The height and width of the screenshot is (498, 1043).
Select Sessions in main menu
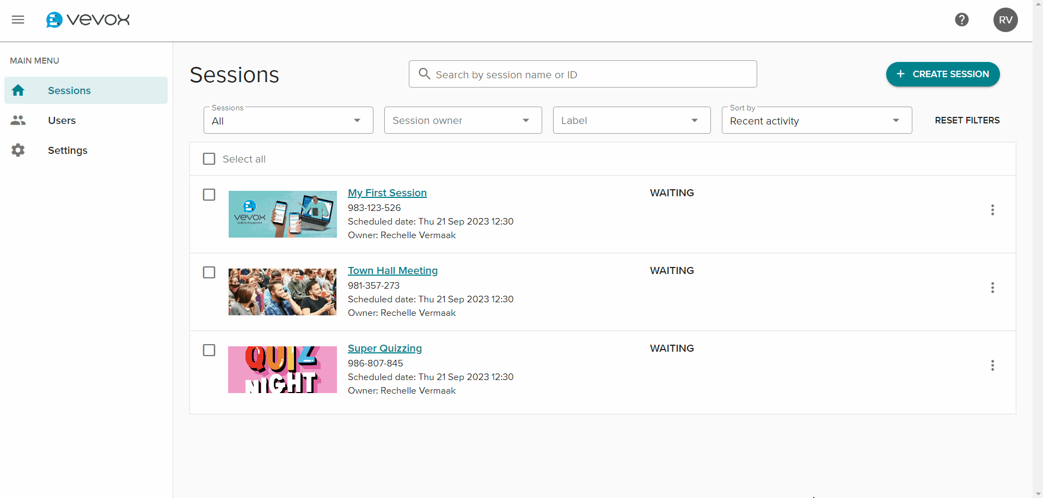coord(86,90)
